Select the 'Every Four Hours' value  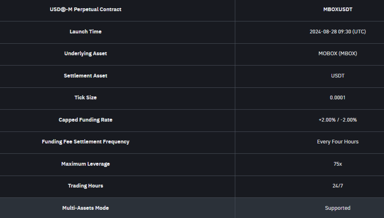coord(338,142)
